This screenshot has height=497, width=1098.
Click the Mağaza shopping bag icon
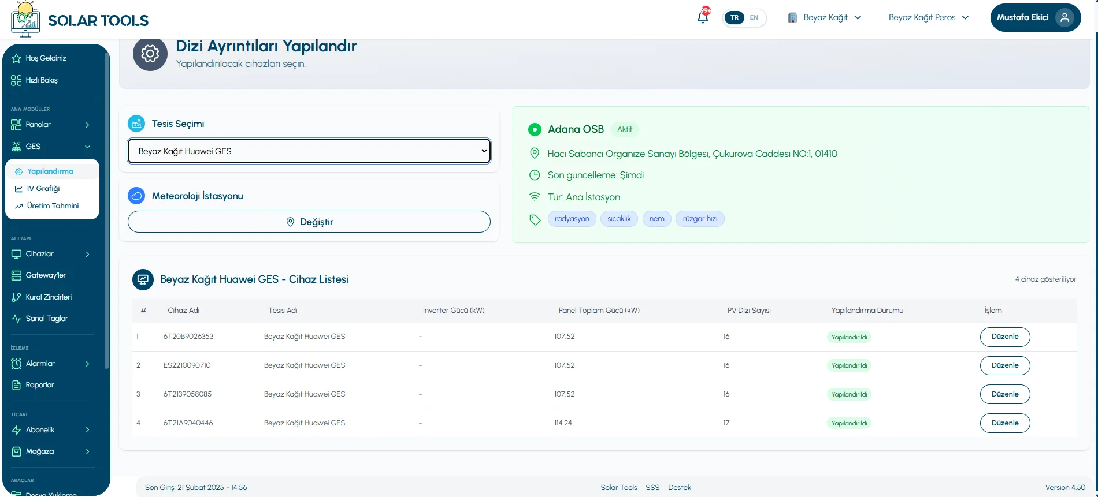16,451
